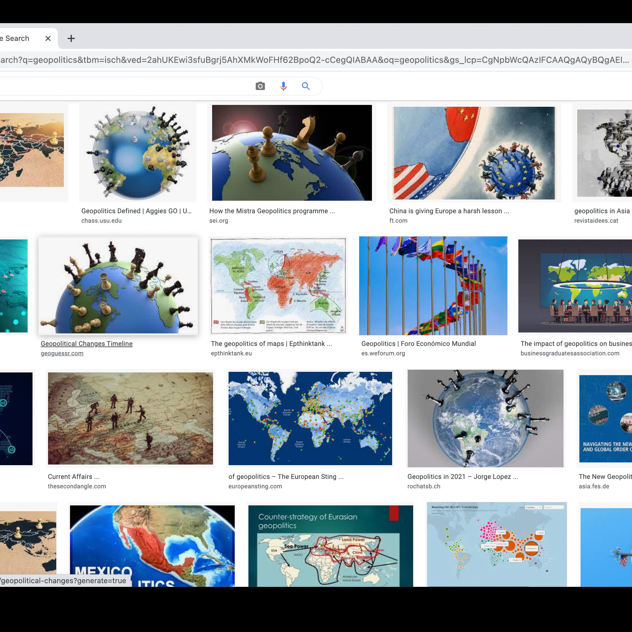
Task: Click the businessgraduatesassociation.com source text
Action: tap(570, 353)
